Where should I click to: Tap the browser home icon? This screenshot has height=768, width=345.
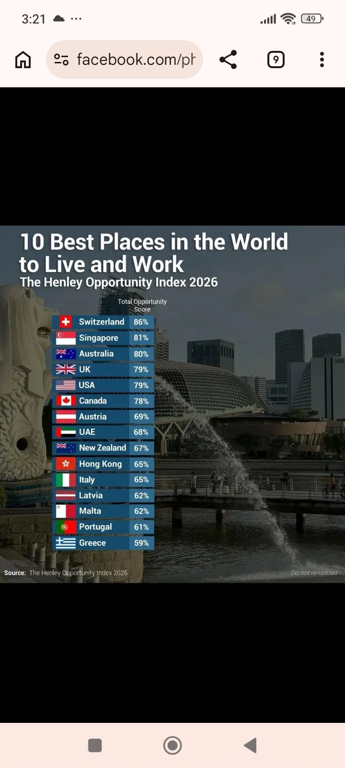(x=23, y=60)
